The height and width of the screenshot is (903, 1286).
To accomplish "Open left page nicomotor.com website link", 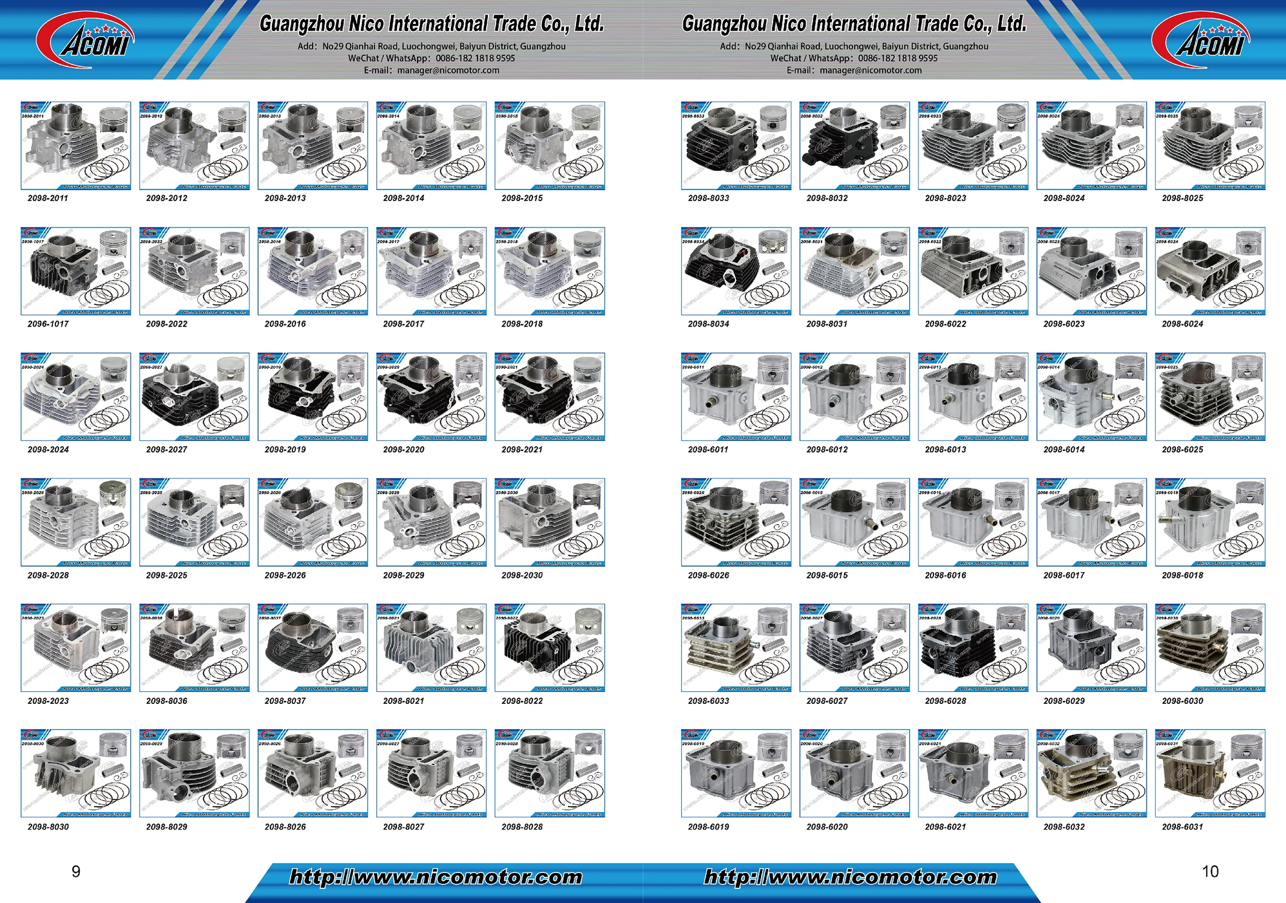I will point(436,877).
